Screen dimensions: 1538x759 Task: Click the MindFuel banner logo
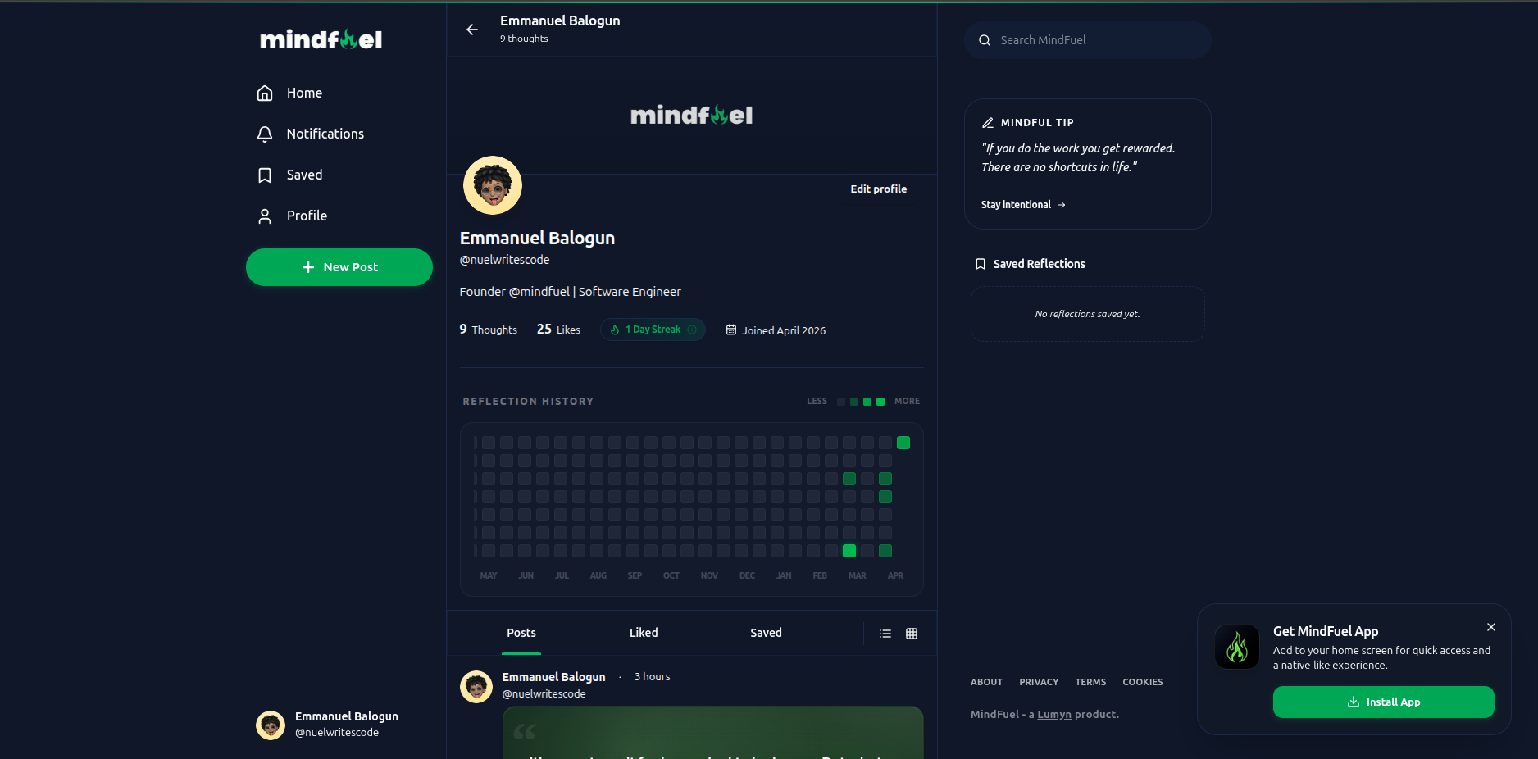coord(691,115)
